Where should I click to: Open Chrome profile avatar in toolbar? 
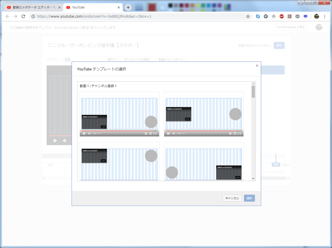[317, 16]
